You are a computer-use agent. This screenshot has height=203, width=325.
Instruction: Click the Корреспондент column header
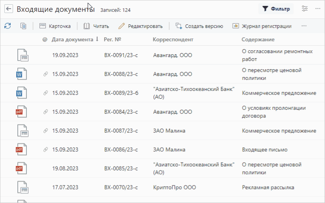pyautogui.click(x=173, y=39)
